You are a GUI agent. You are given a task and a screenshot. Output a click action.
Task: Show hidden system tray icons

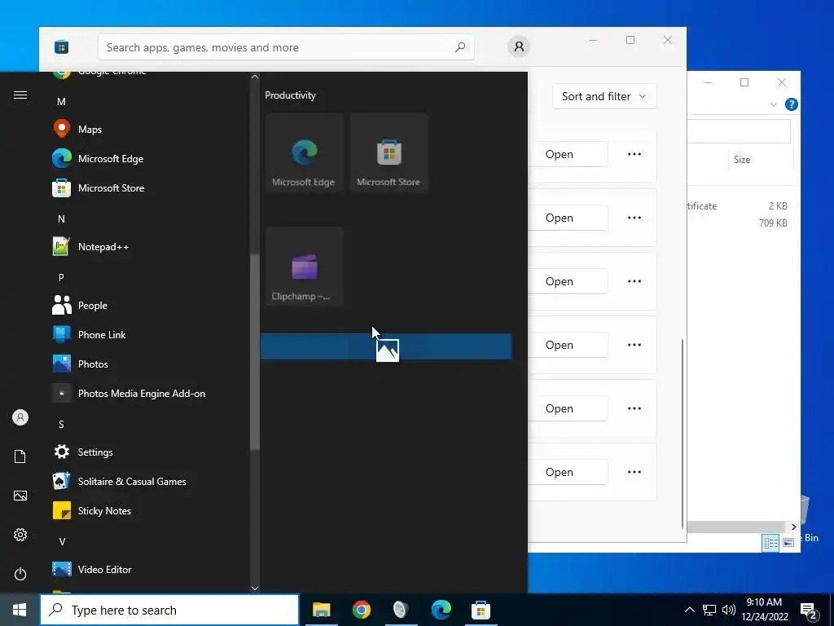689,610
